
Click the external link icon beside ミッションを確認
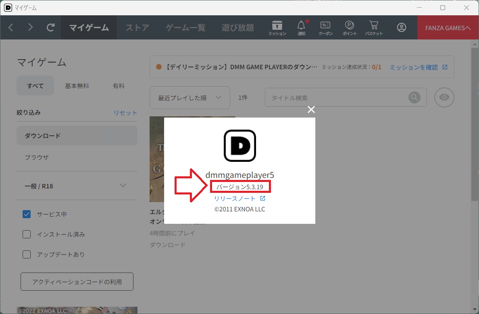pos(445,67)
